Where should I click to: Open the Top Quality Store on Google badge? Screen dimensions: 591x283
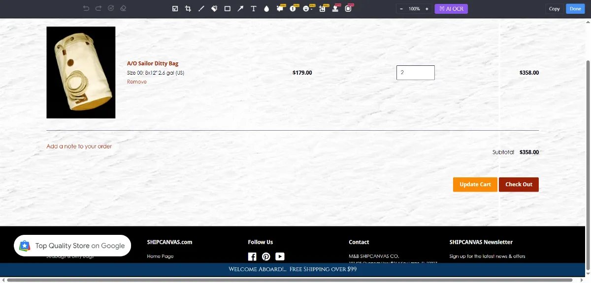click(72, 246)
